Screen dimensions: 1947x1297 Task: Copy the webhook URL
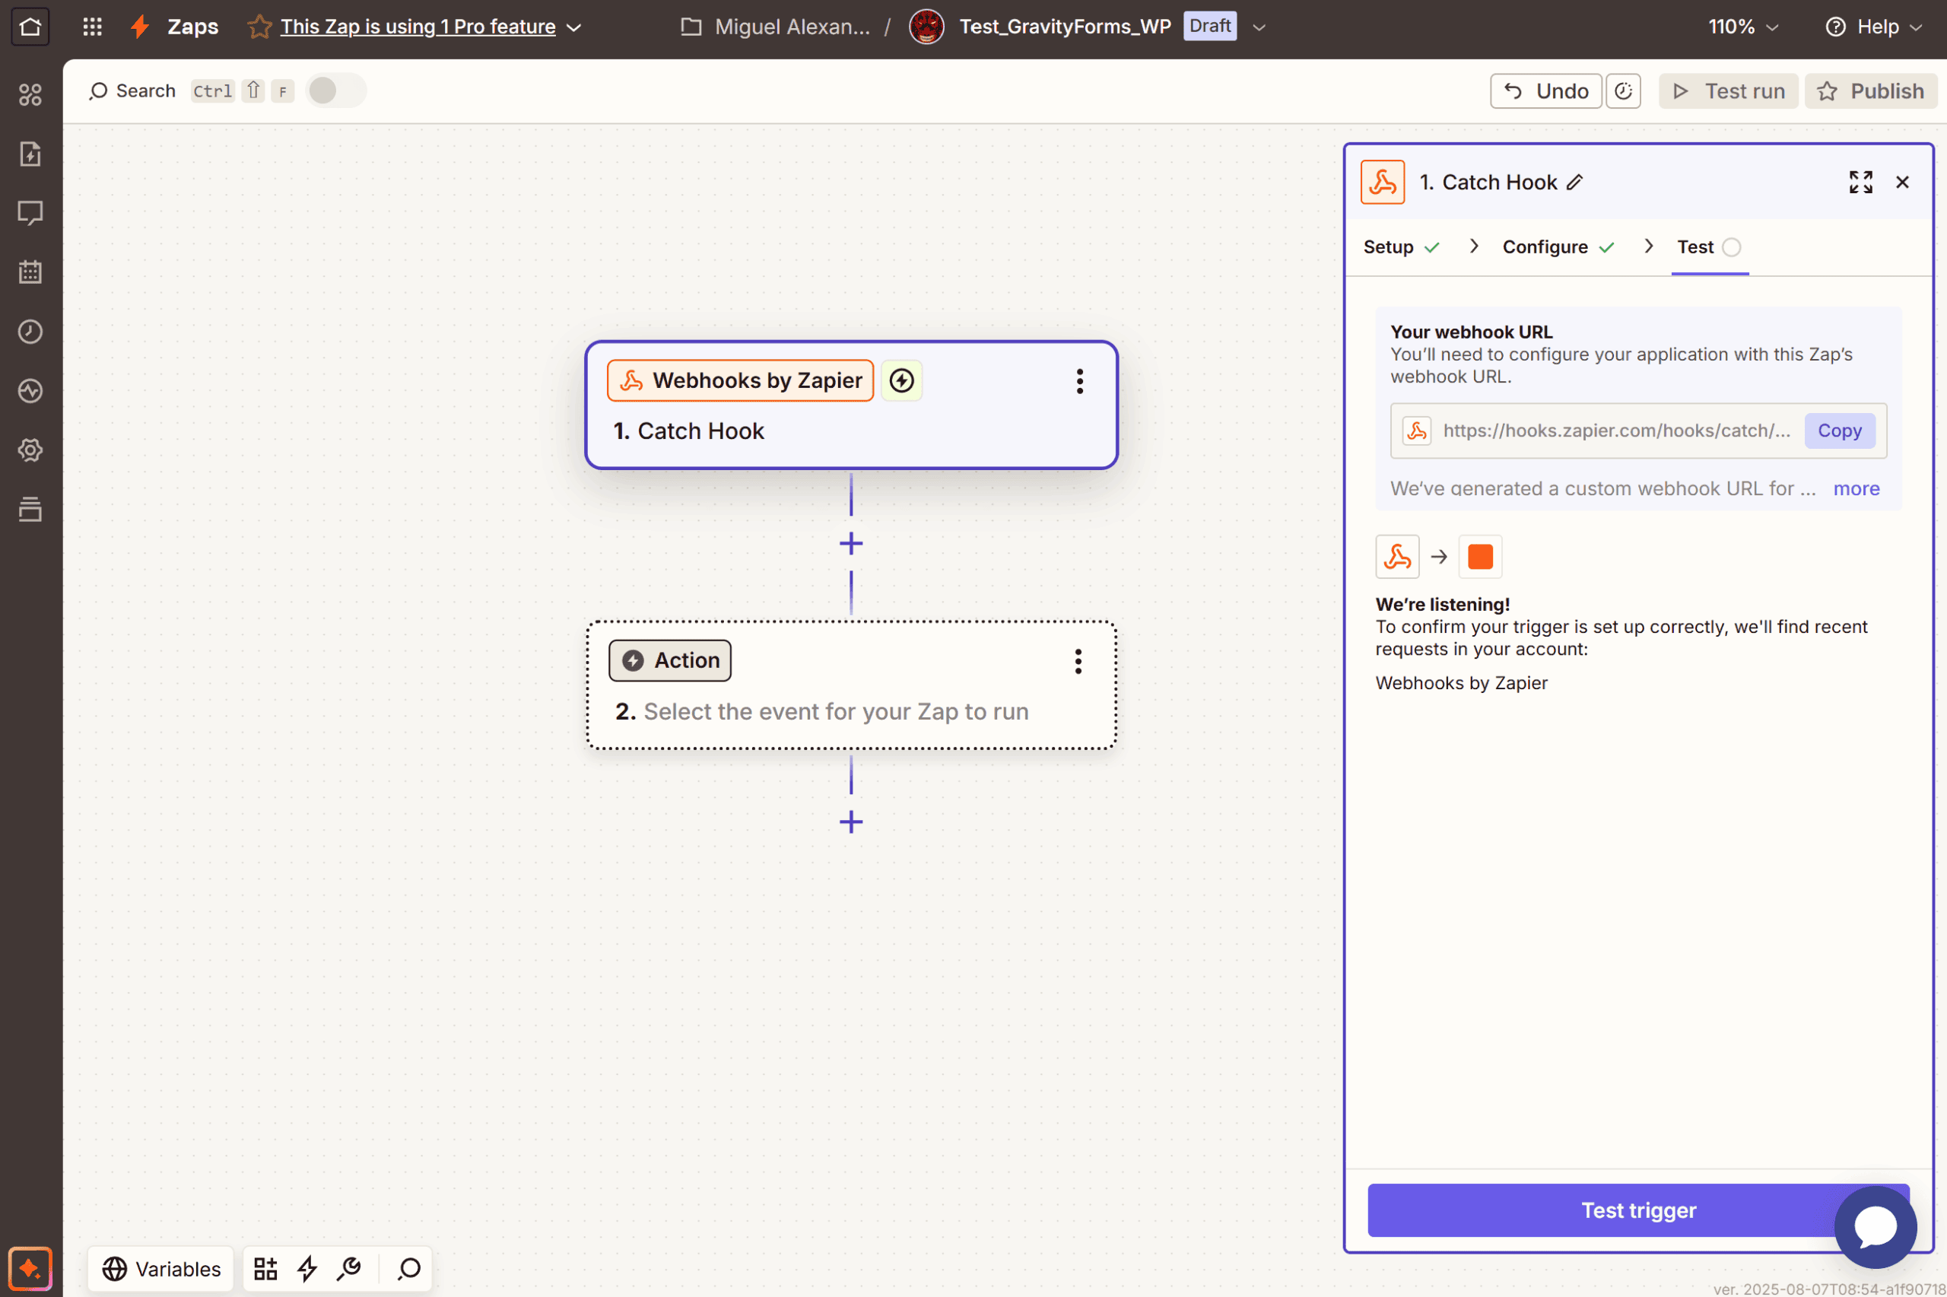coord(1839,431)
